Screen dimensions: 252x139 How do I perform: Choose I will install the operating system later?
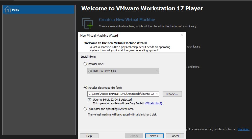pos(85,109)
